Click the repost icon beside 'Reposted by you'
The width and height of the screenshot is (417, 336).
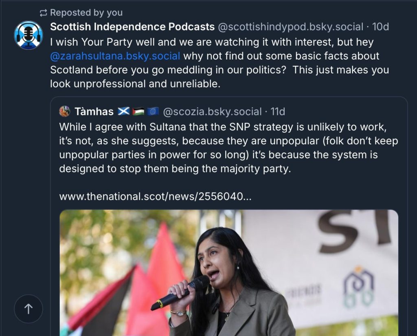43,13
